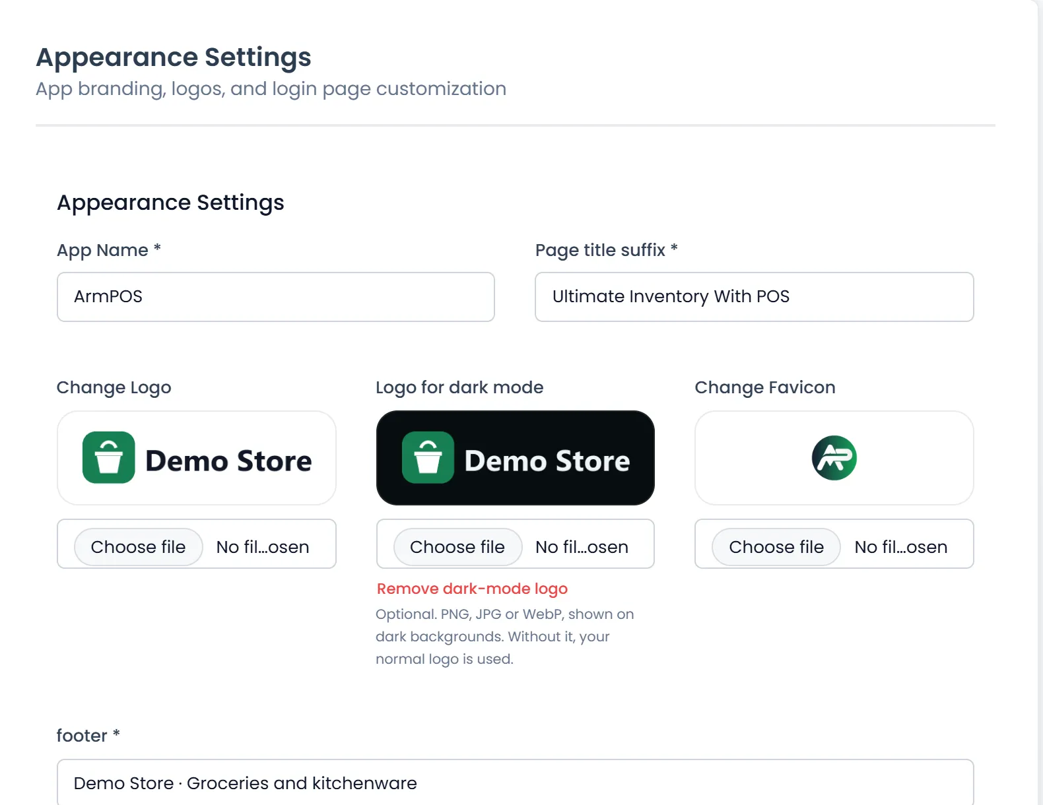Click the Appearance Settings section heading above App Name

[170, 203]
